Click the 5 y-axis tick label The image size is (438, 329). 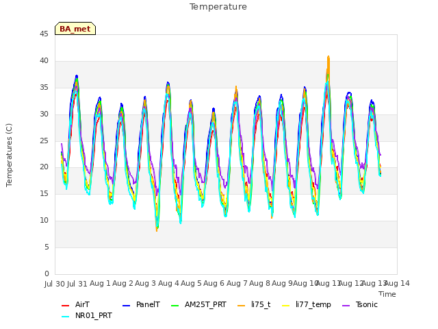click(x=47, y=247)
